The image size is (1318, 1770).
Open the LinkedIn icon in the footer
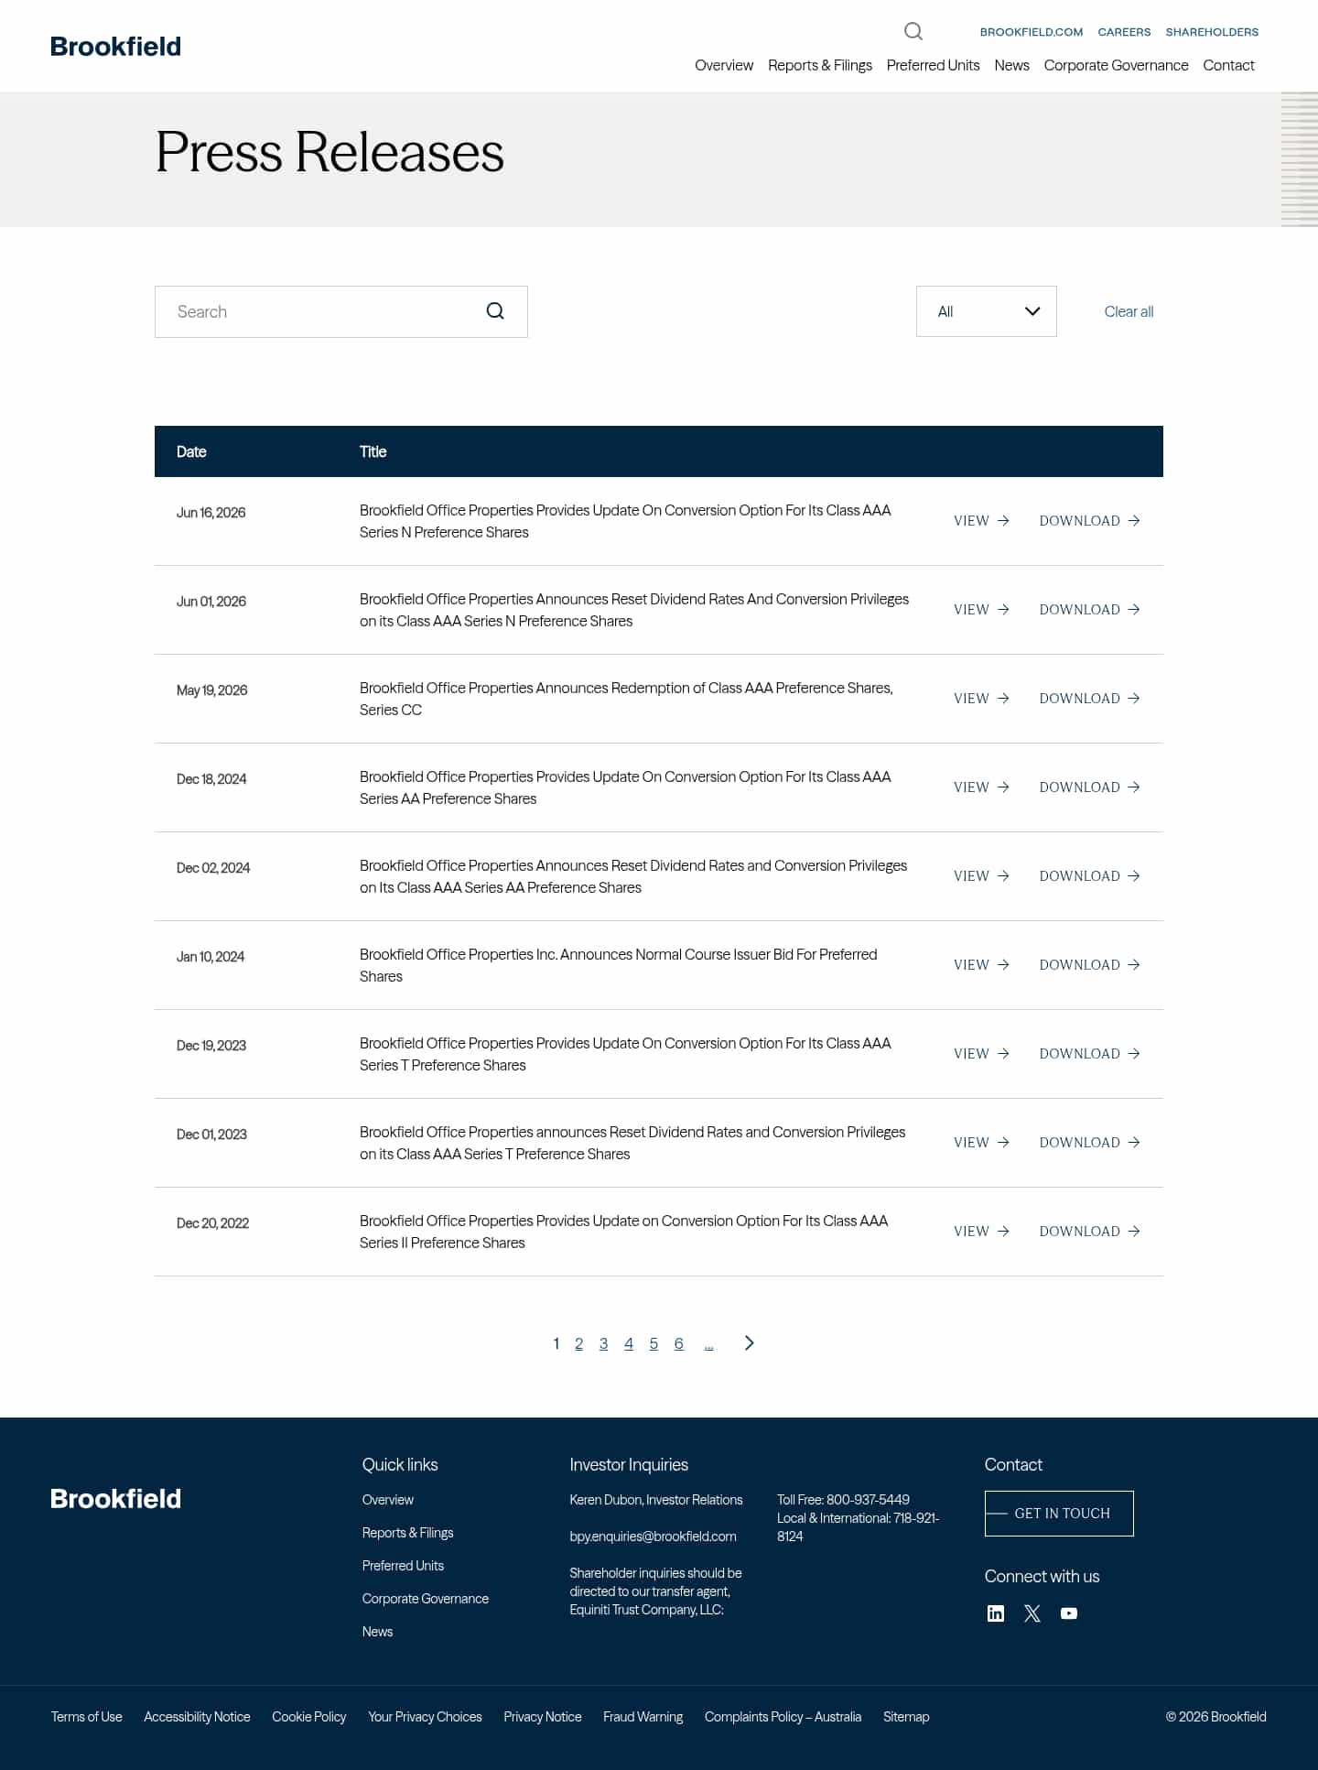click(x=996, y=1613)
